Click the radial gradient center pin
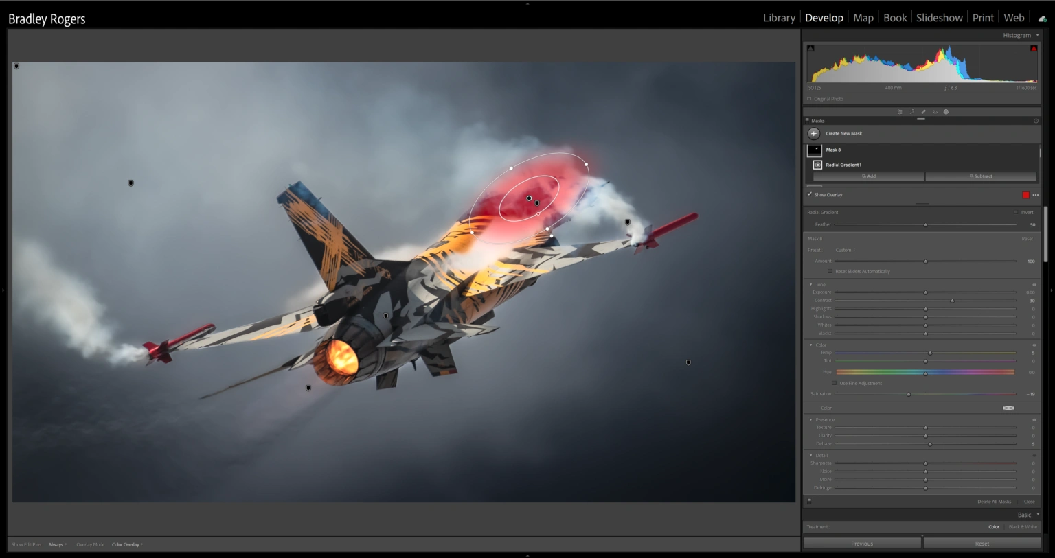 click(529, 198)
